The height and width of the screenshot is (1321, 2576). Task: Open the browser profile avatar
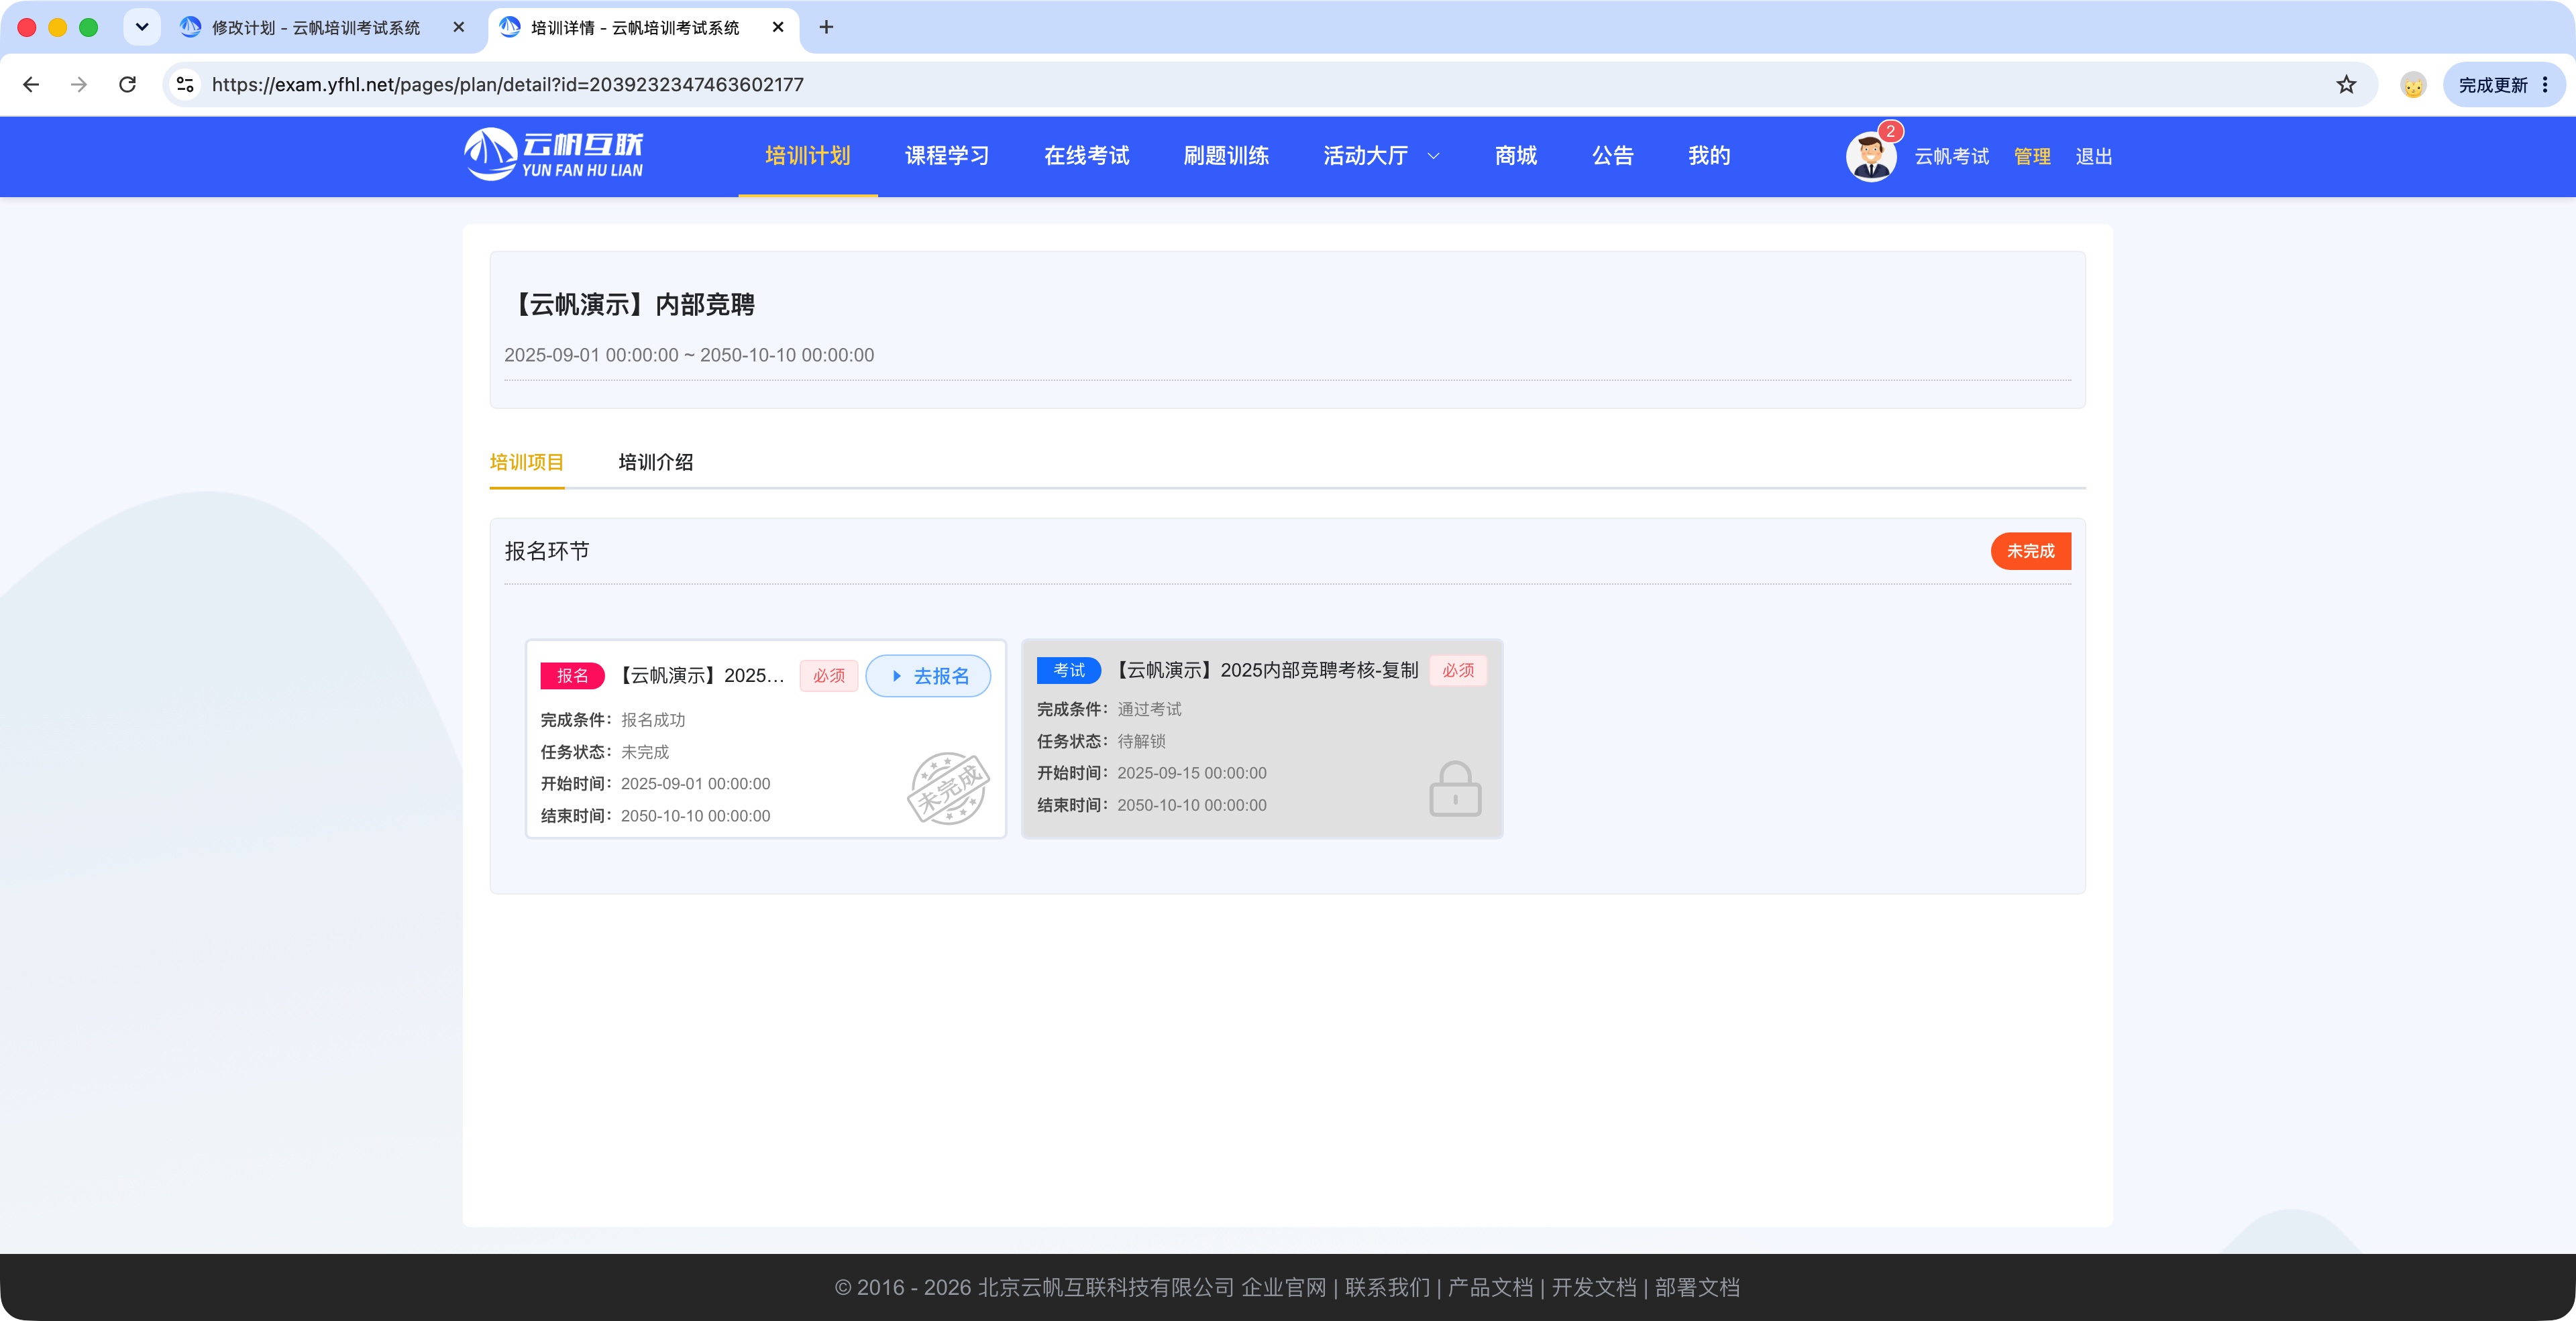2413,85
